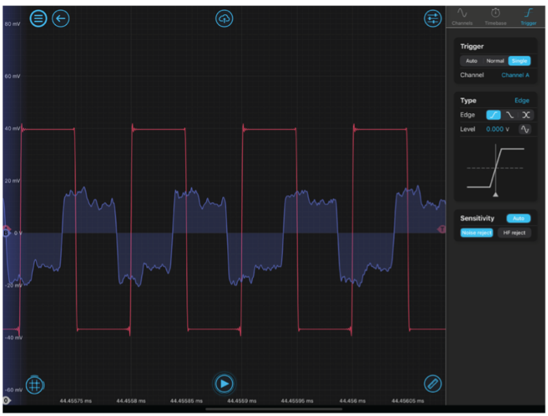Start capture with the play button
548x416 pixels.
(224, 384)
